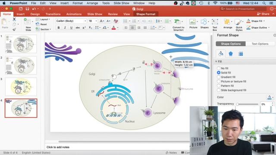This screenshot has height=155, width=276.
Task: Open Shape Outline dropdown arrow
Action: coord(269,28)
